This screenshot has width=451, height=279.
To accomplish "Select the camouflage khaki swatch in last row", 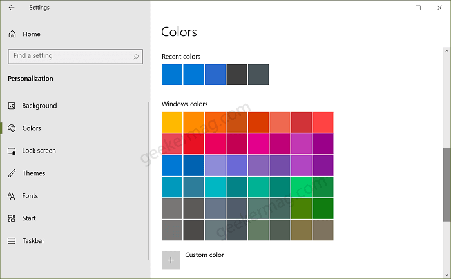I will pos(302,230).
